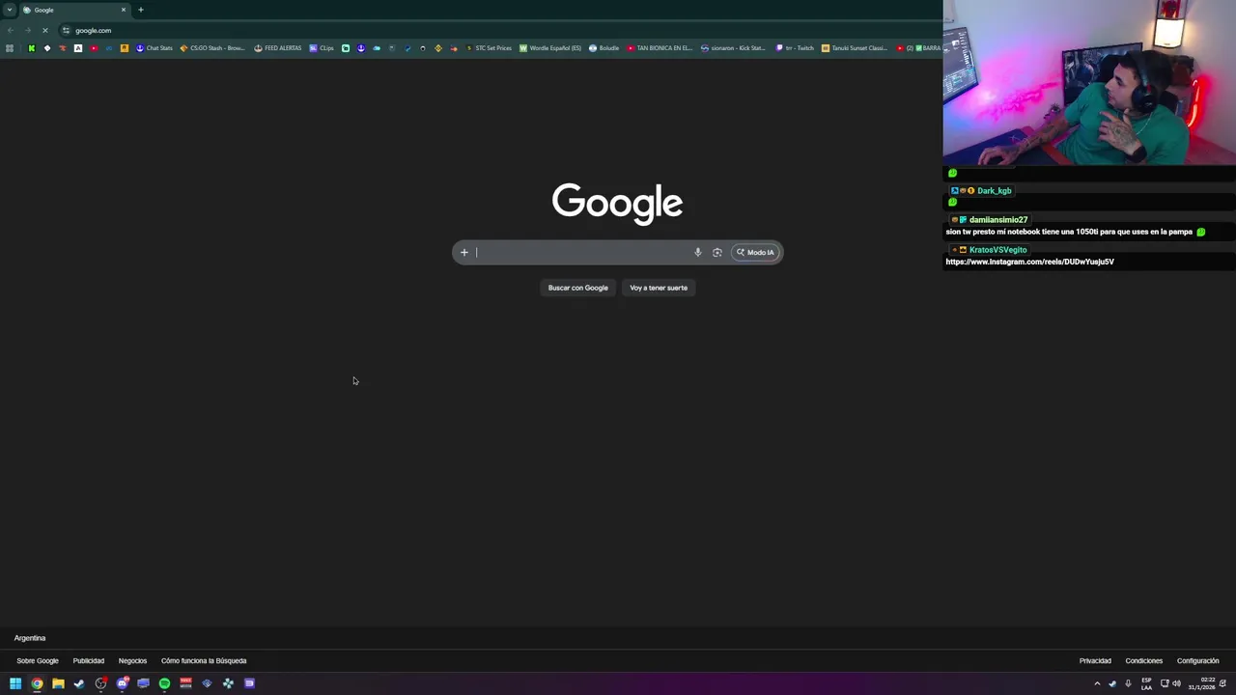
Task: Open the sionaron Kick Stats bookmark
Action: 733,48
